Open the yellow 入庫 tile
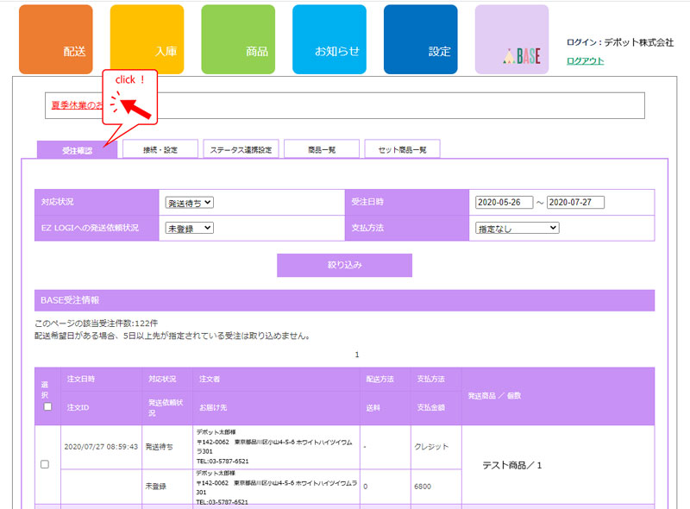Viewport: 690px width, 509px height. tap(147, 39)
